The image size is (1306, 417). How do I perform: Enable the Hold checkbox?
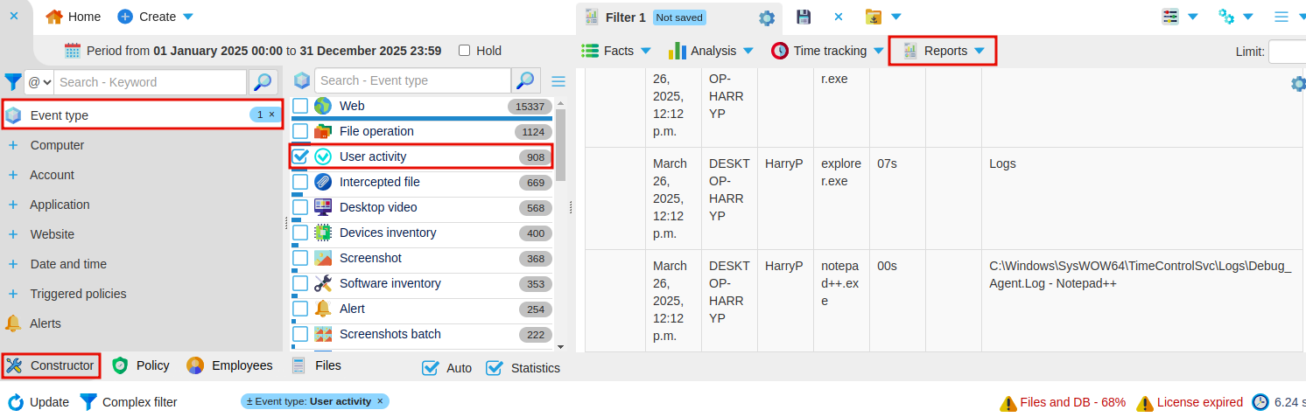click(465, 51)
